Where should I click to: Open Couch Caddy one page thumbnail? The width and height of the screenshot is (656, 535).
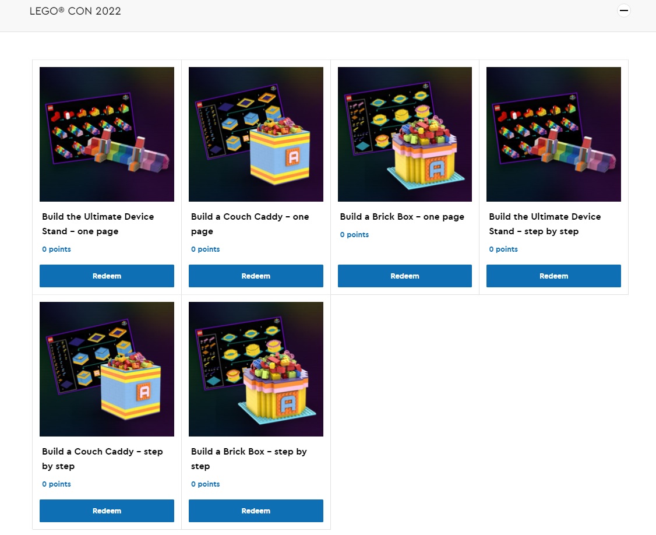[x=256, y=135]
